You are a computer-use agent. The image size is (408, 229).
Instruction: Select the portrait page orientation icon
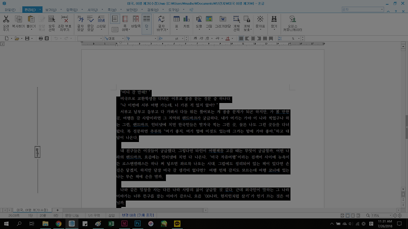pyautogui.click(x=115, y=19)
